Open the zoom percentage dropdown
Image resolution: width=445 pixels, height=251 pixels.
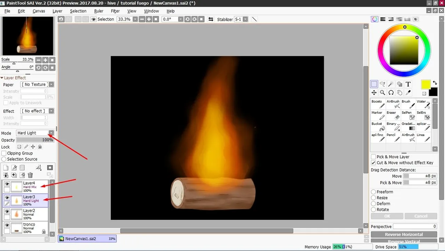click(x=135, y=19)
